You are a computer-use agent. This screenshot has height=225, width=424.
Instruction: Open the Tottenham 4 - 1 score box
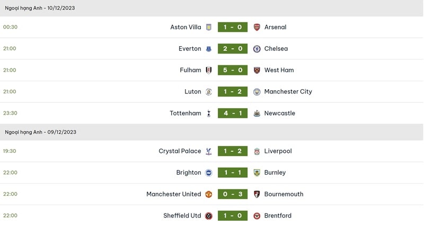[233, 113]
